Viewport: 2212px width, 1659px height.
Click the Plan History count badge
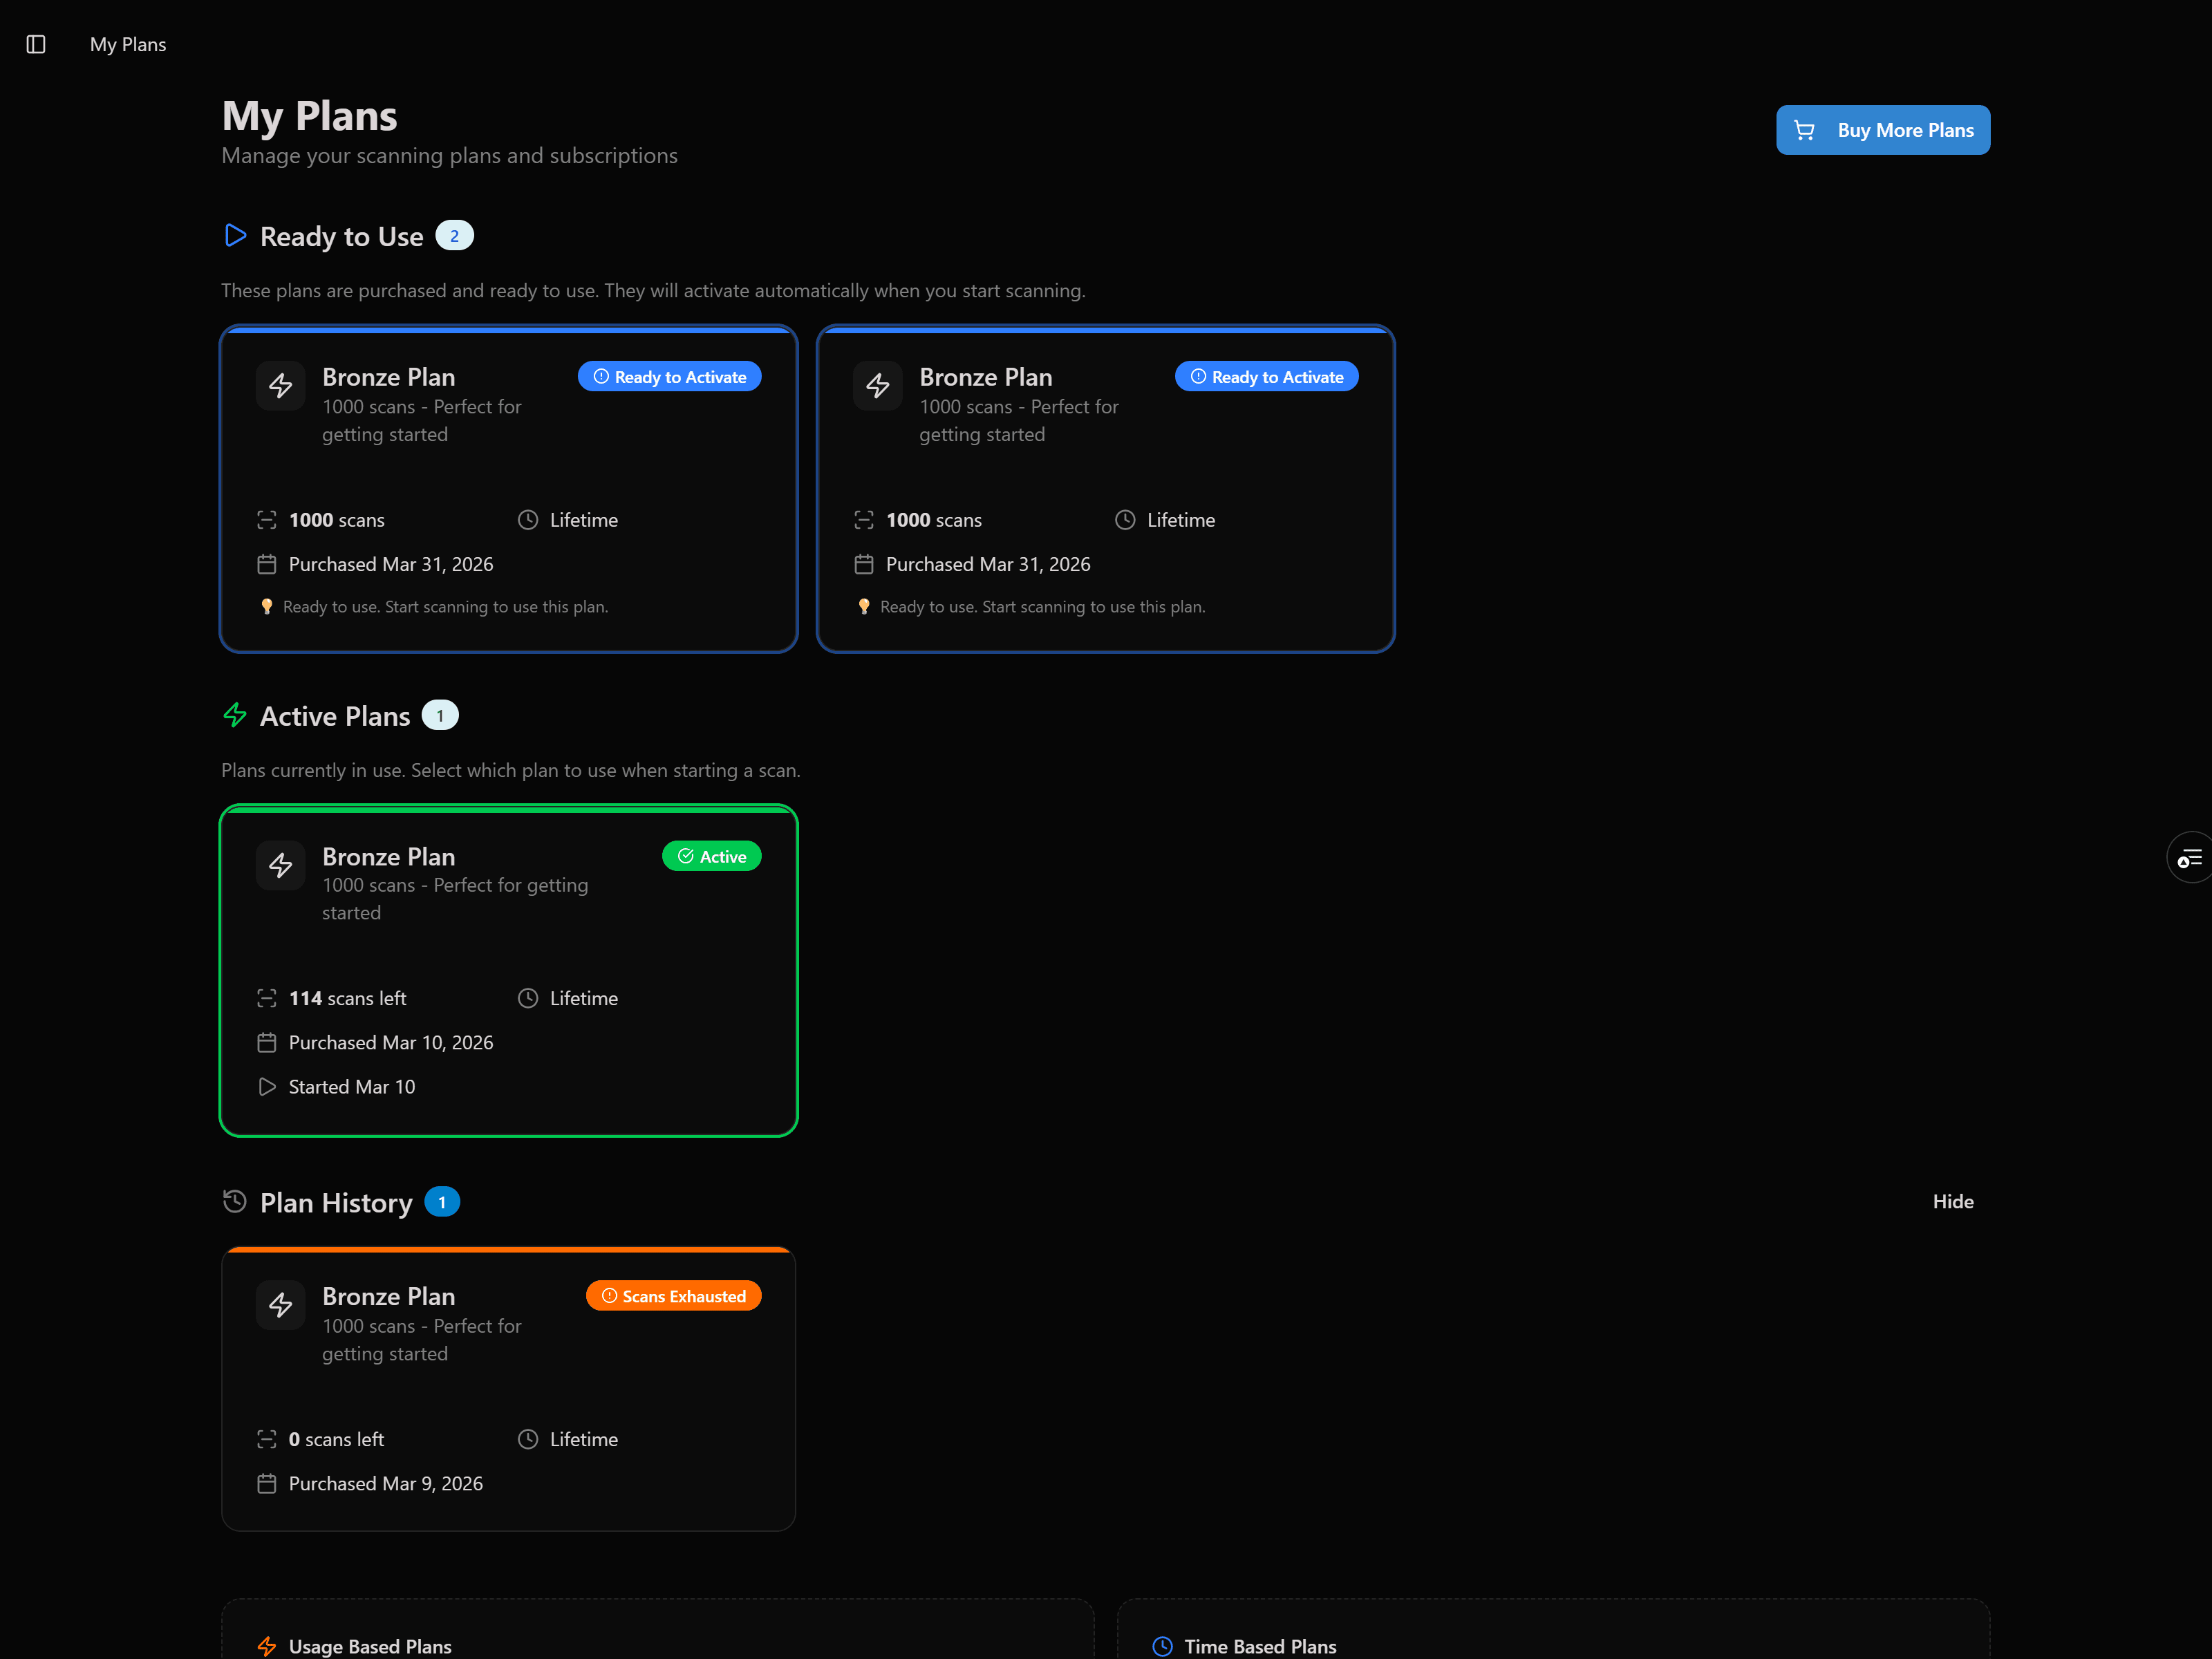(442, 1202)
